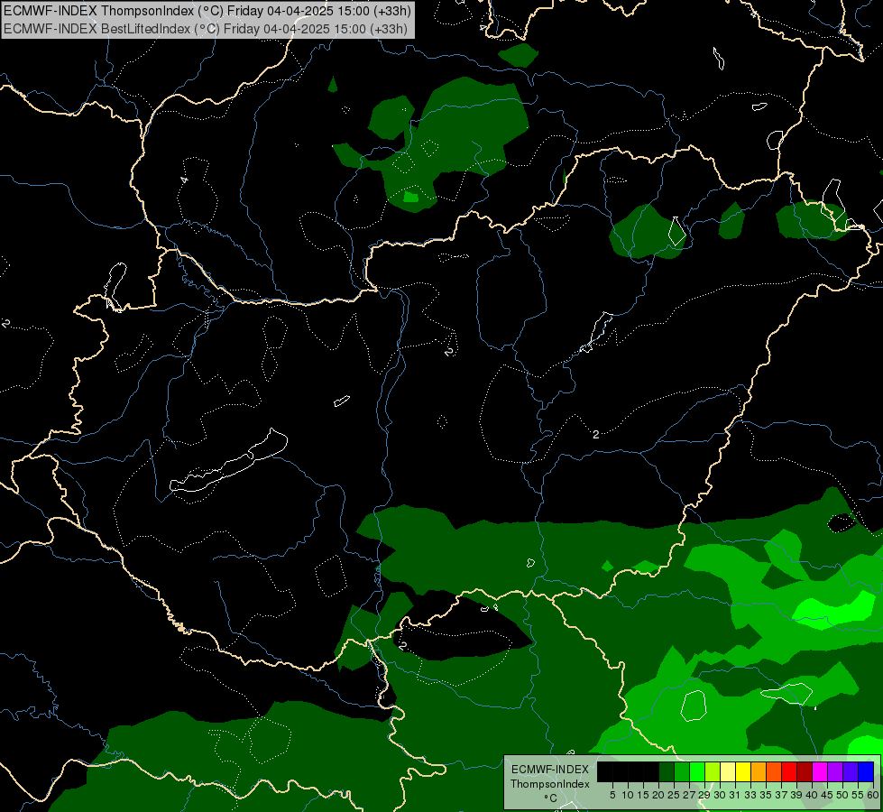This screenshot has height=812, width=883.
Task: Click legend tick value 60
Action: 873,795
